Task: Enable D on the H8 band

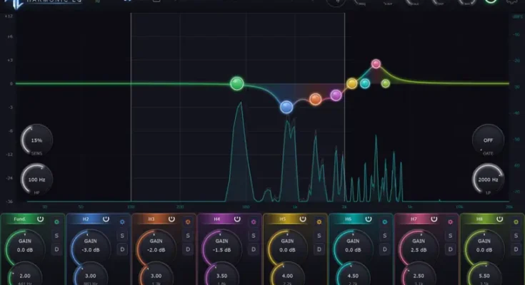Action: point(516,249)
